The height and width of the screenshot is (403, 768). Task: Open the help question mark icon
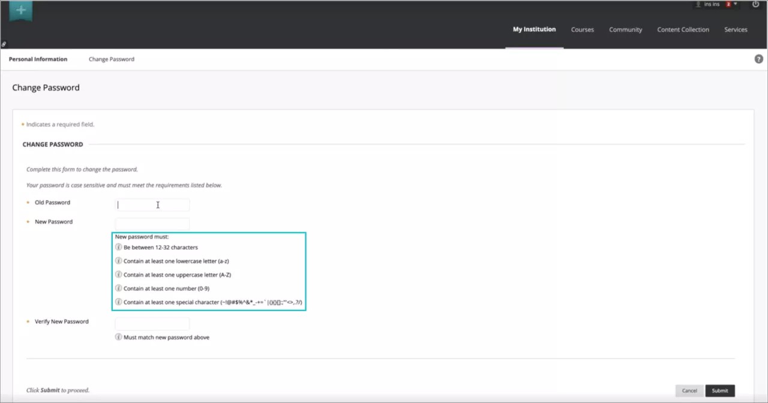click(x=758, y=59)
